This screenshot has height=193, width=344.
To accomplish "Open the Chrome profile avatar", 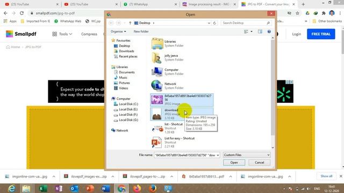I will tap(332, 13).
